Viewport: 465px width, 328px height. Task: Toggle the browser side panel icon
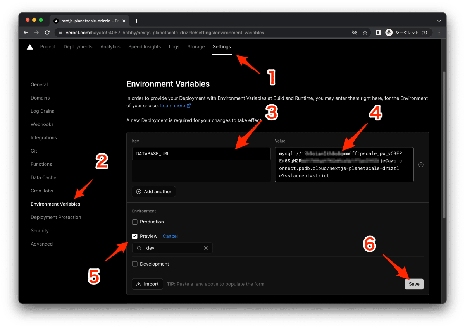pyautogui.click(x=378, y=33)
